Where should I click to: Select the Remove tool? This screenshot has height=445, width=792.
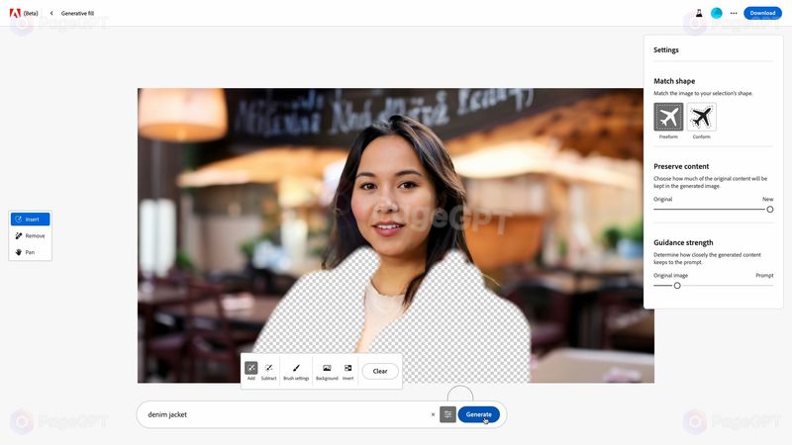(31, 235)
